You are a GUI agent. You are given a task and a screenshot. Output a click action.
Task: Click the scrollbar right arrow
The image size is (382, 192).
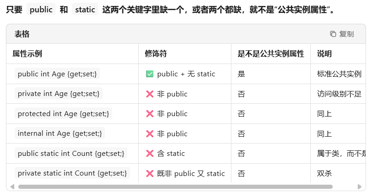pyautogui.click(x=359, y=187)
